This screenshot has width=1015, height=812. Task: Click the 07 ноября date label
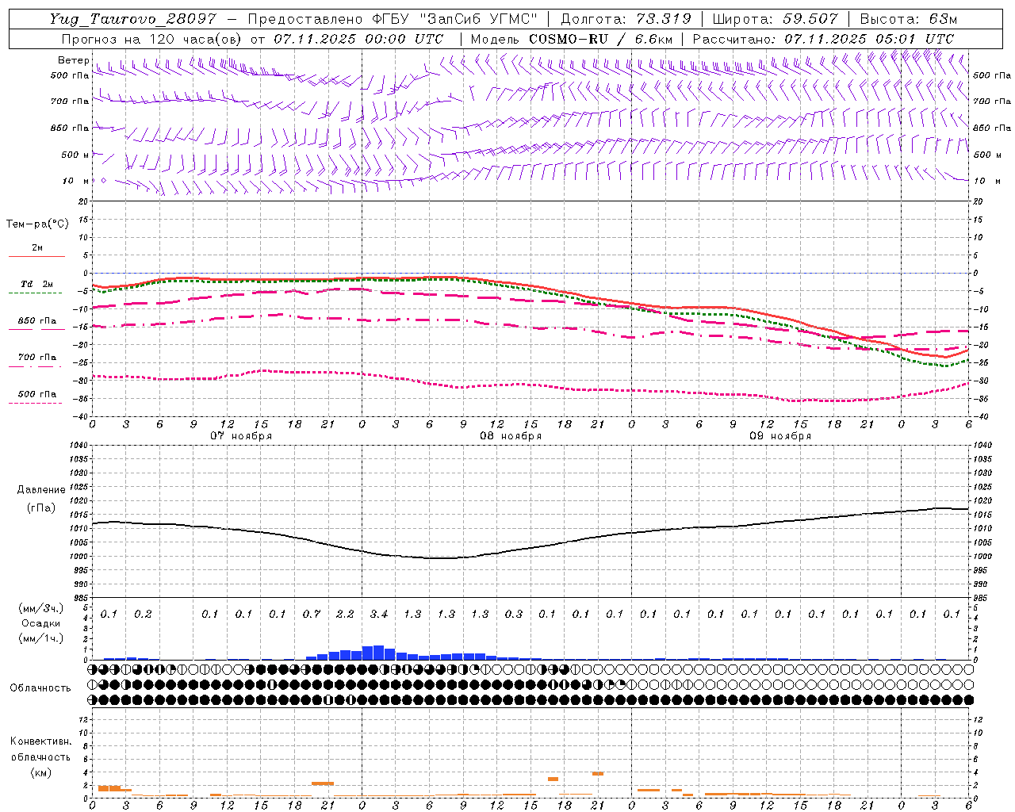point(241,436)
